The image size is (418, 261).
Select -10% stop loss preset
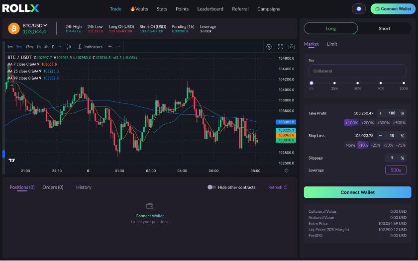pyautogui.click(x=363, y=145)
